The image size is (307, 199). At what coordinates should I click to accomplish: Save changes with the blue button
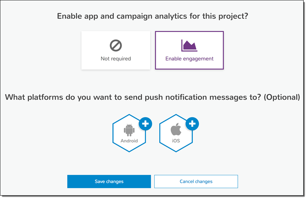click(109, 181)
